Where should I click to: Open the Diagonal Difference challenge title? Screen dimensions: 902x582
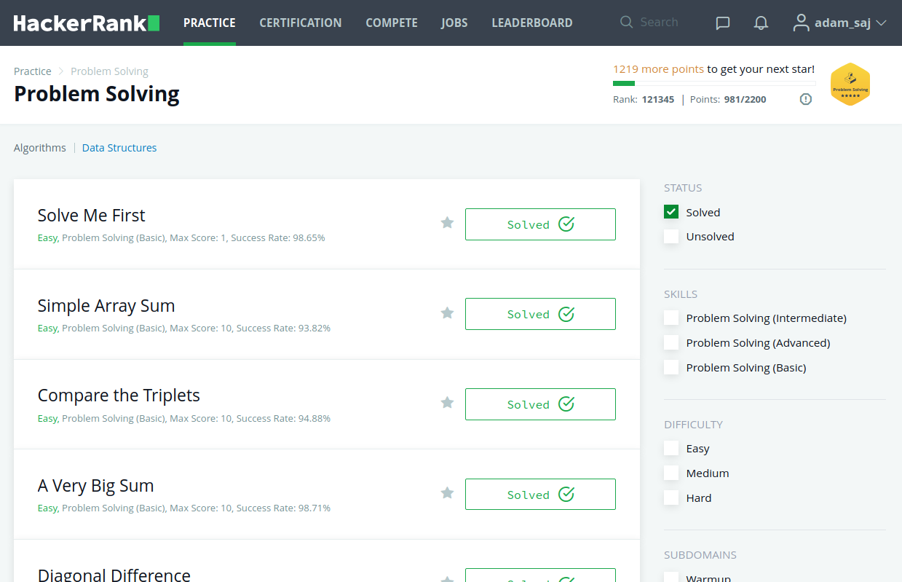tap(114, 574)
